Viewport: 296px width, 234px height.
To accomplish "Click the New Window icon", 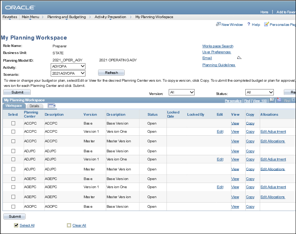I will click(x=218, y=24).
